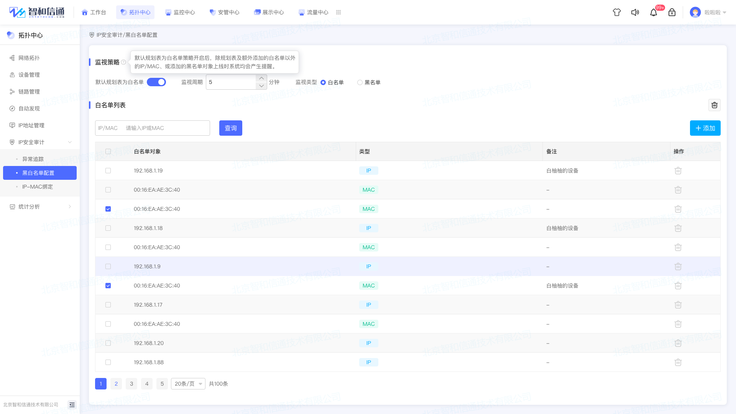Click the 添加 button to add entry
This screenshot has width=736, height=414.
pos(705,128)
